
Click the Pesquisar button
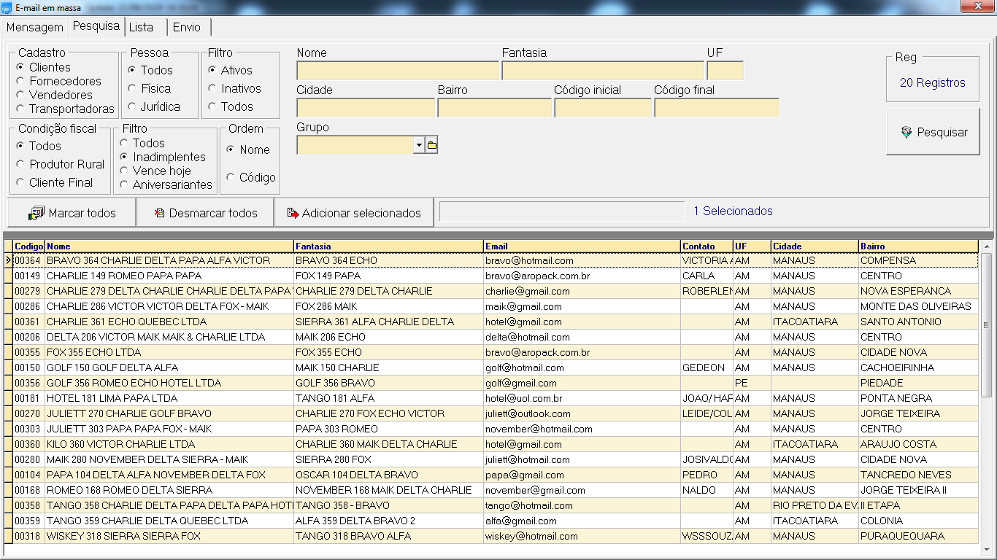click(x=933, y=132)
